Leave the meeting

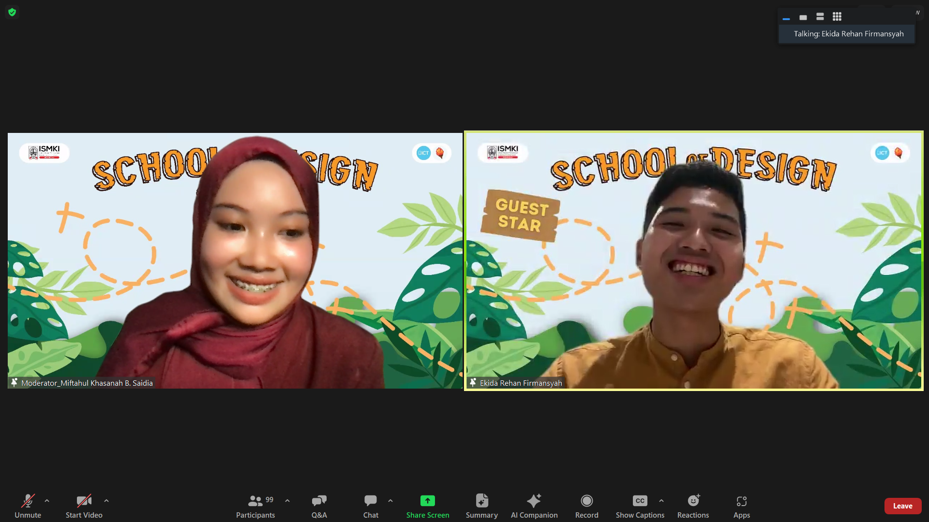coord(903,506)
